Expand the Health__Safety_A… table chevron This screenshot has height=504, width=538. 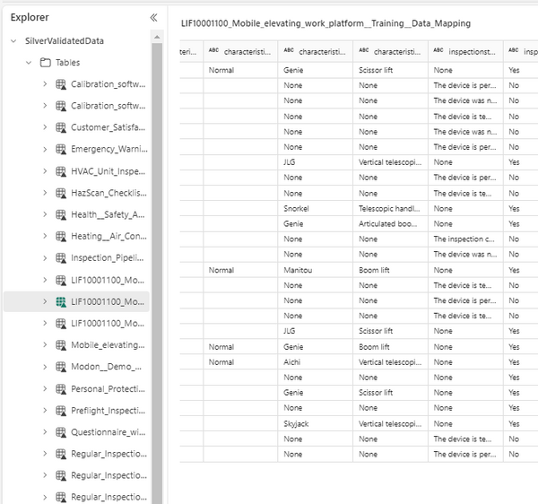click(45, 214)
